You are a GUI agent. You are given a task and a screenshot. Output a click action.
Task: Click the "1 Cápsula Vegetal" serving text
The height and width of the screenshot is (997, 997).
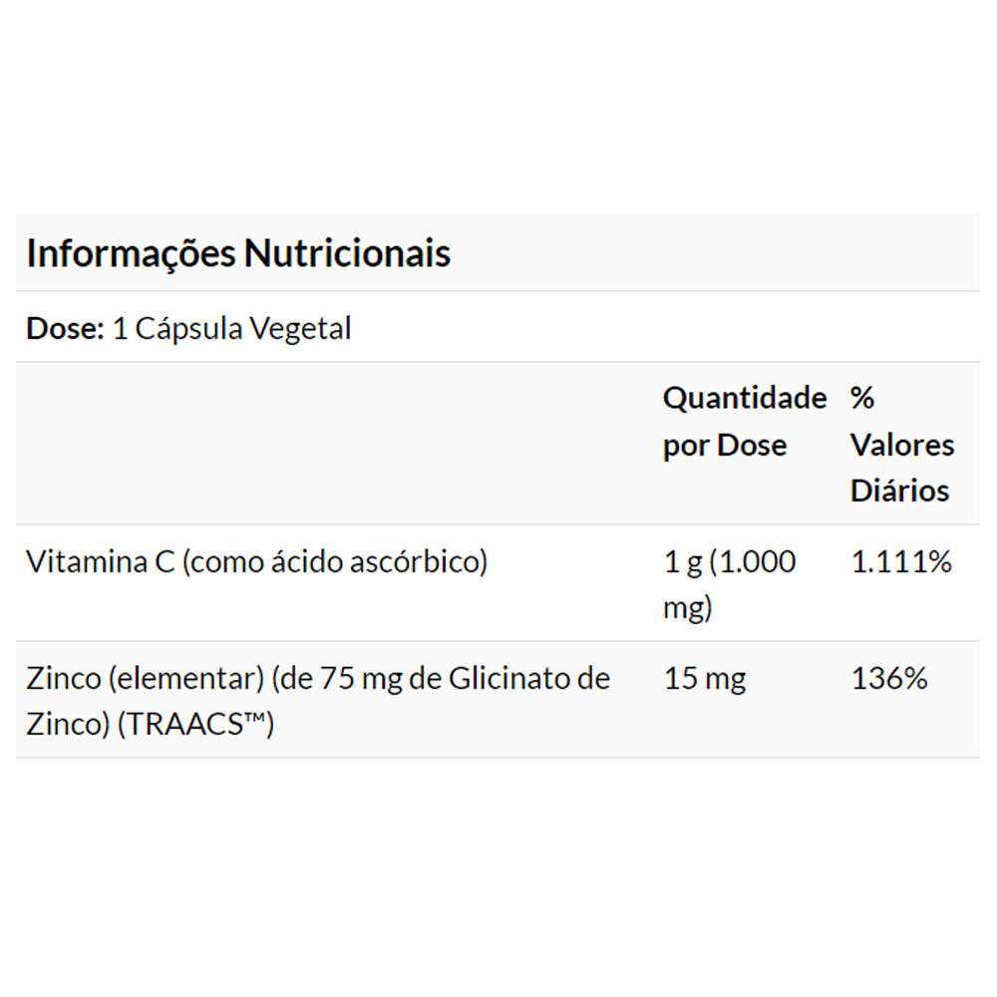tap(232, 329)
